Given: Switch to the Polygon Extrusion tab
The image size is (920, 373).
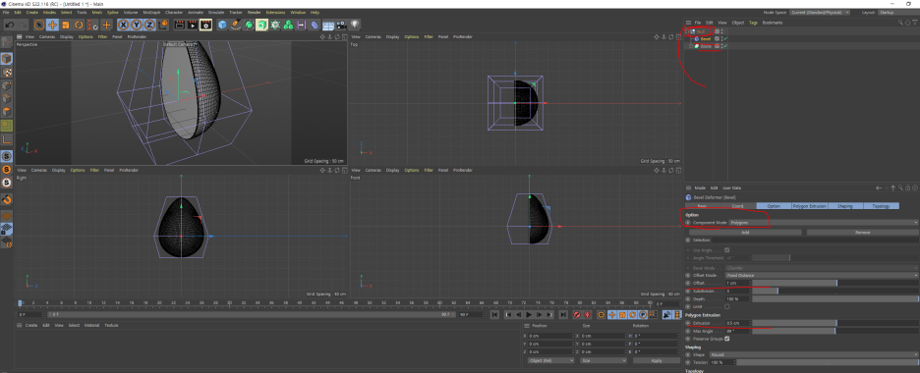Looking at the screenshot, I should [x=810, y=206].
